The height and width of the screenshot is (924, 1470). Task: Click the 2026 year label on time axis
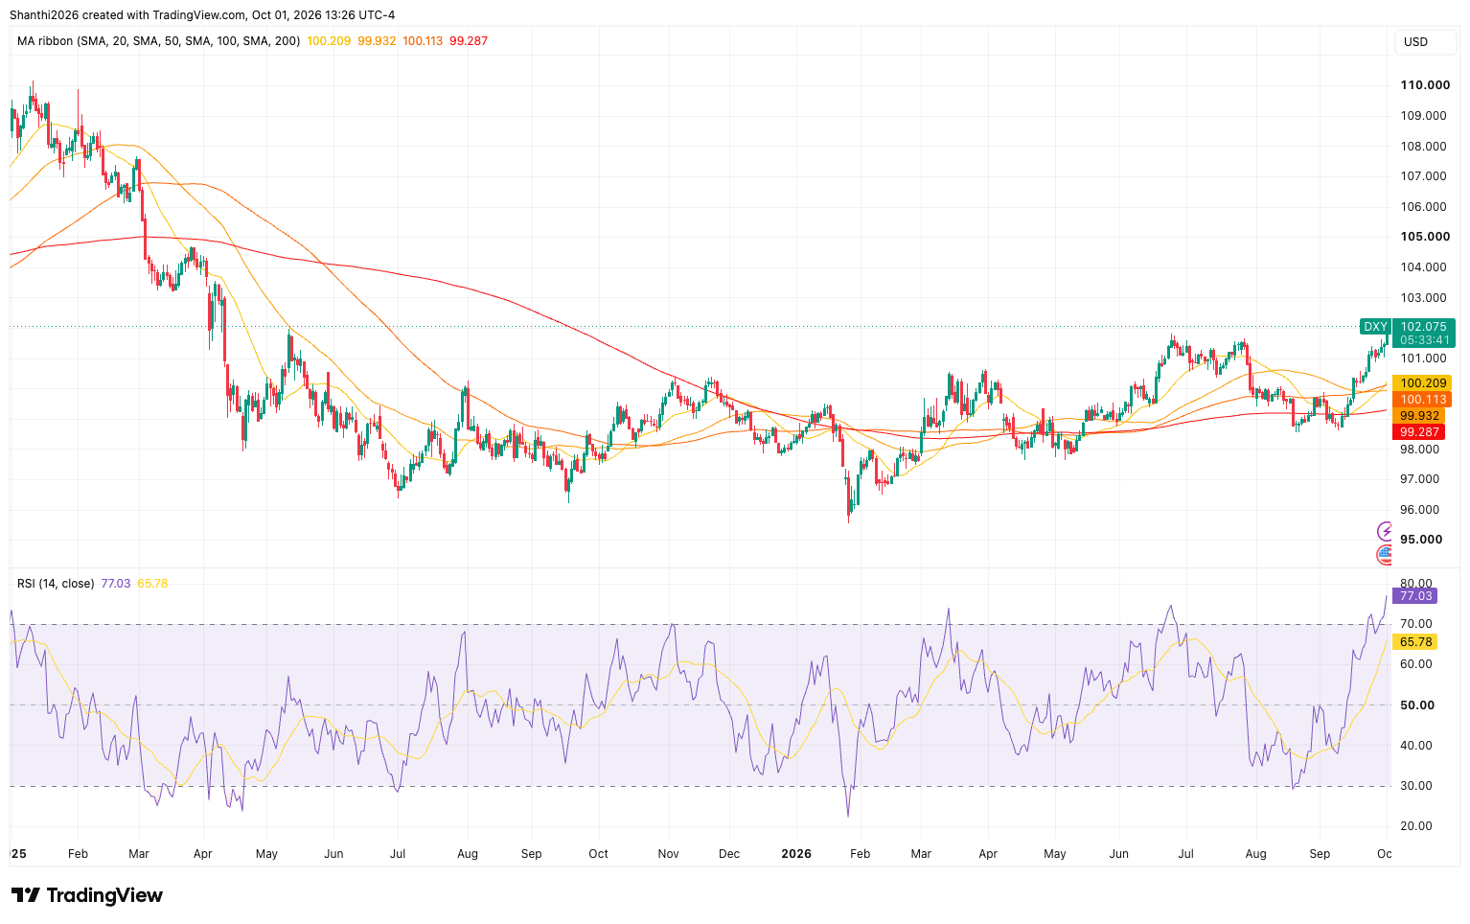796,854
